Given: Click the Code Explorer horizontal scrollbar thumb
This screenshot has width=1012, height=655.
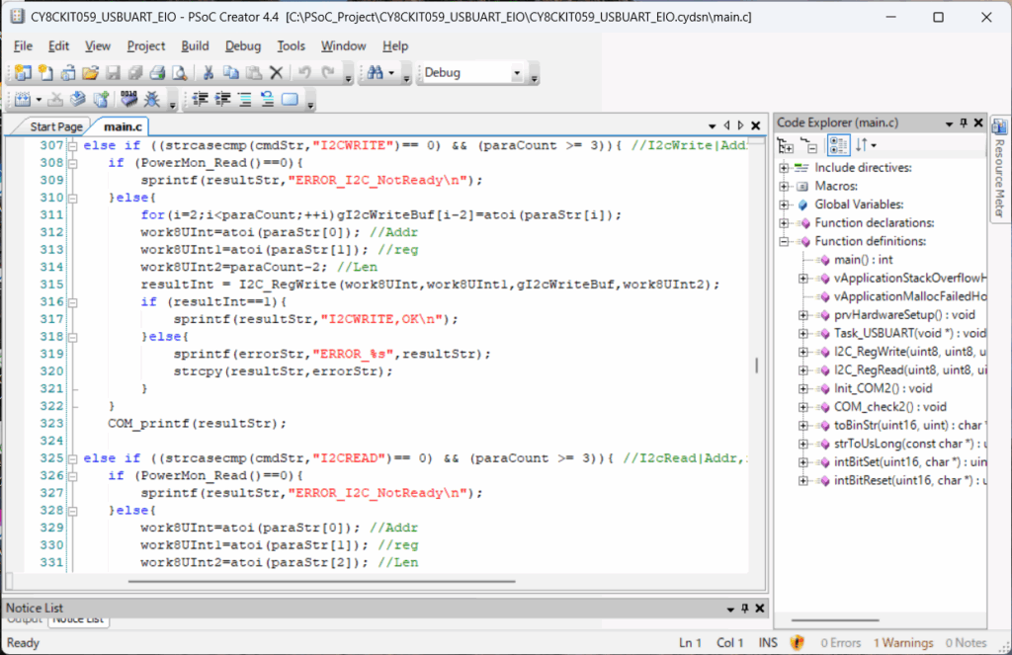Looking at the screenshot, I should click(x=835, y=620).
